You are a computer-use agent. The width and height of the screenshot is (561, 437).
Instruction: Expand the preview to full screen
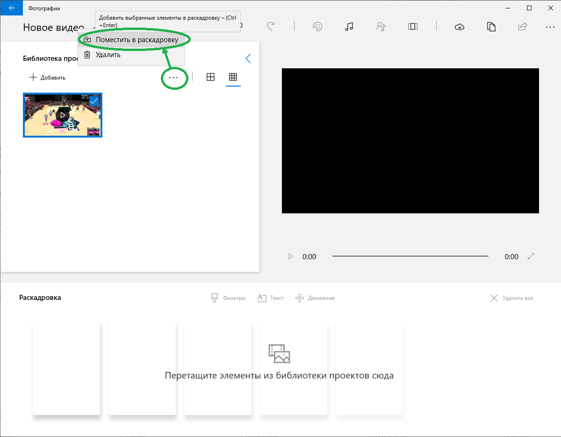[531, 256]
